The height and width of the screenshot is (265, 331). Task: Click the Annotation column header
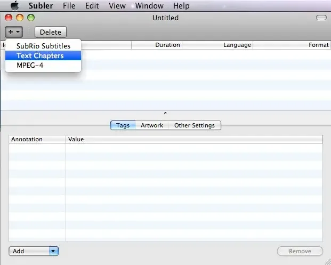tap(37, 139)
